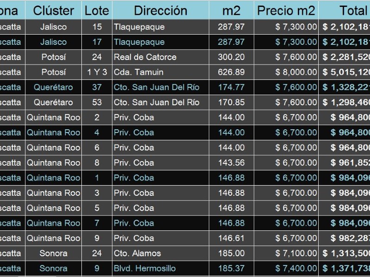370x277 pixels.
Task: Click the 146.61 m2 cell
Action: [x=232, y=238]
